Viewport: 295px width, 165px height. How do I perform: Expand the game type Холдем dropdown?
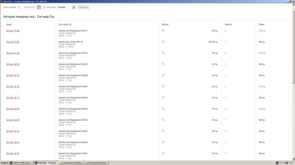tap(74, 7)
